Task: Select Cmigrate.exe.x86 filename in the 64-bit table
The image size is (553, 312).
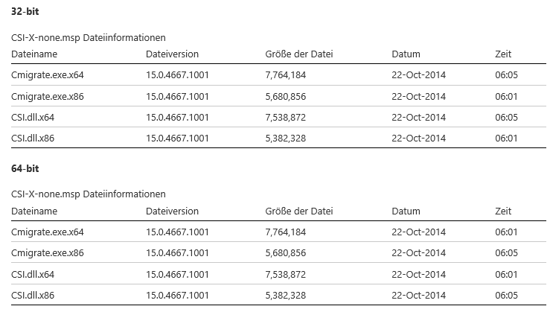Action: tap(48, 253)
